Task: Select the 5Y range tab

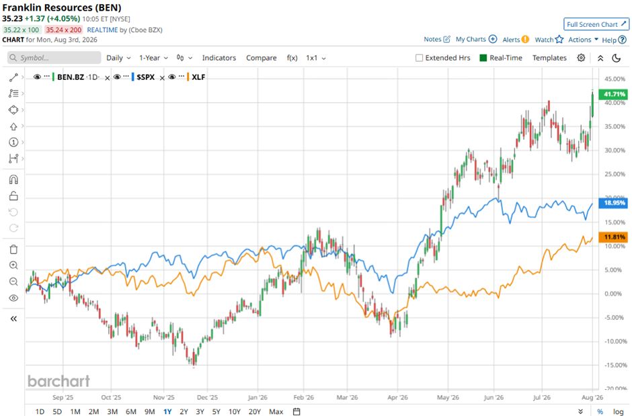Action: click(216, 411)
